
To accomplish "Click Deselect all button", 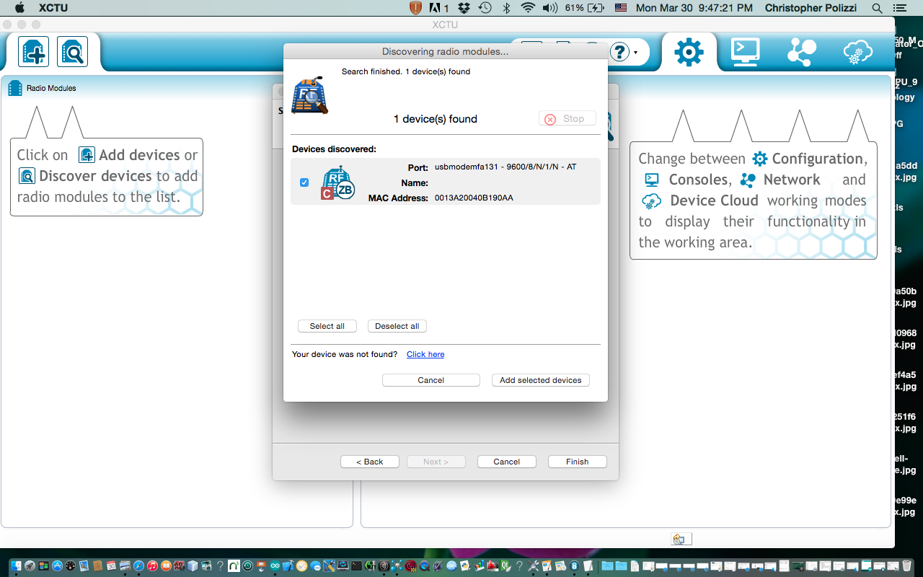I will pyautogui.click(x=397, y=326).
